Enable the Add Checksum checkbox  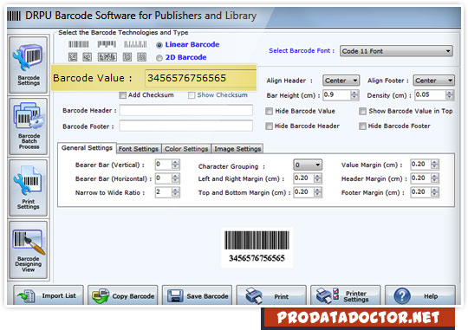[x=122, y=95]
